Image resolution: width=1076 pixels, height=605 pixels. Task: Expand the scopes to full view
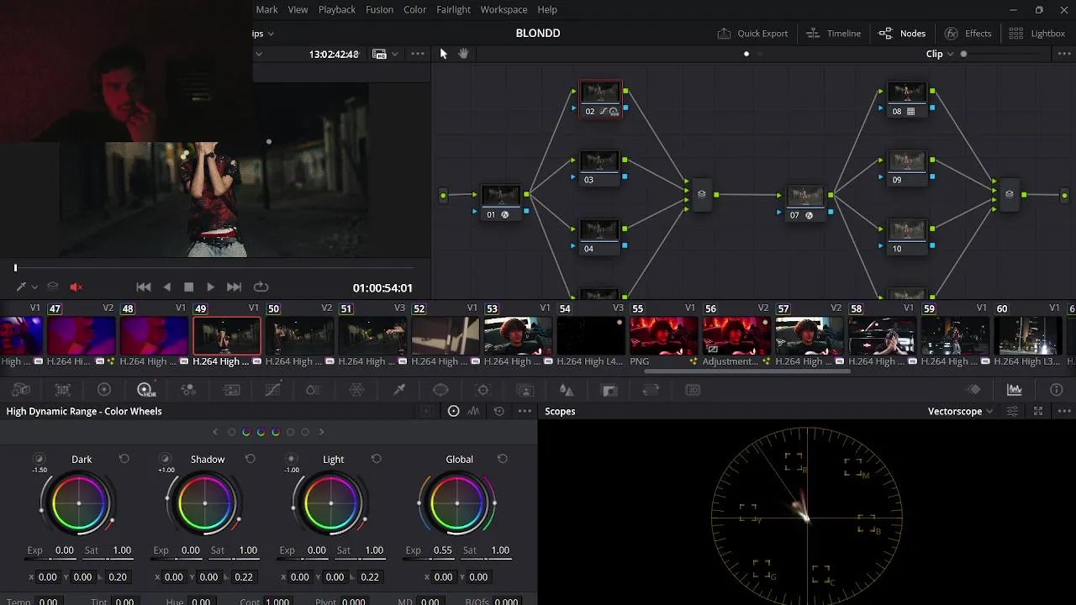pyautogui.click(x=1038, y=412)
